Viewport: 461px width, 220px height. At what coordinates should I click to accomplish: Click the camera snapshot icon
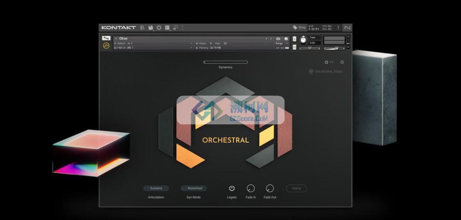(x=278, y=39)
